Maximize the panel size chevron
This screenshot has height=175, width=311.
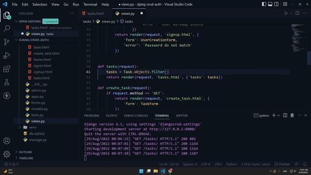click(x=299, y=115)
